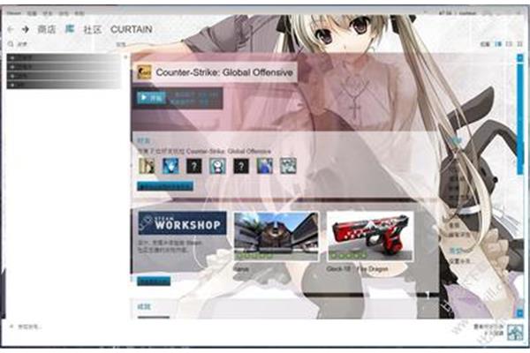Open the seventh friend avatar

click(x=288, y=166)
